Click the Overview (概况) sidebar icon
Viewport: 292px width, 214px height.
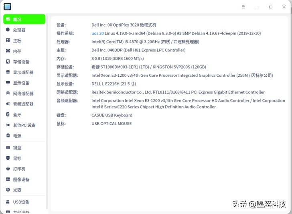click(8, 19)
